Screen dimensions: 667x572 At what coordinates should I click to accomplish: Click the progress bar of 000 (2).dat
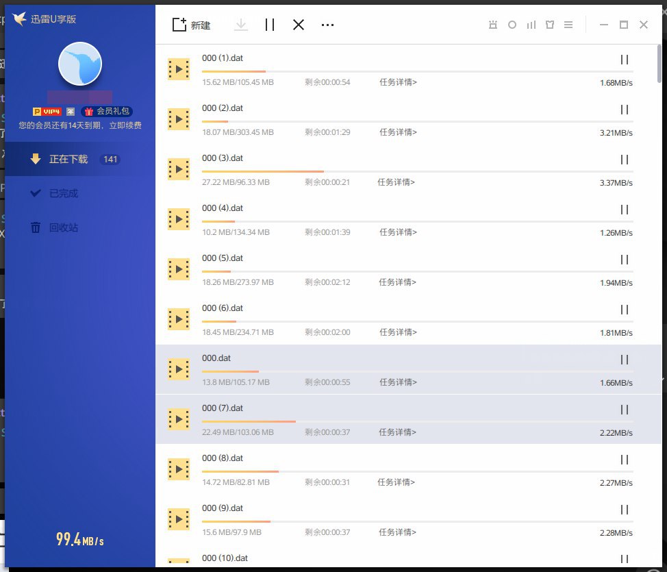click(417, 121)
